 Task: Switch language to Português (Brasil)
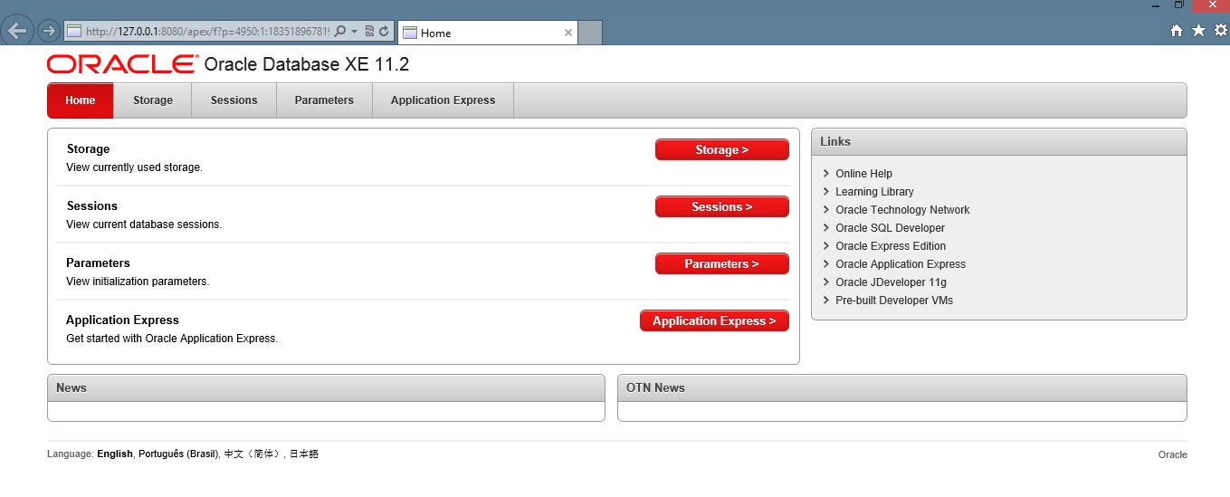178,454
